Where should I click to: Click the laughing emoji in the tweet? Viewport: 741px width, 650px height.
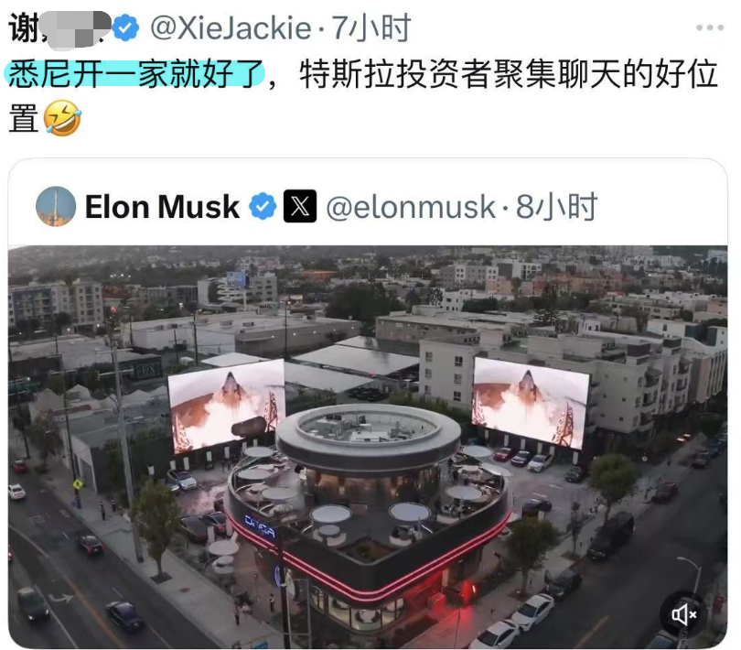(x=62, y=118)
